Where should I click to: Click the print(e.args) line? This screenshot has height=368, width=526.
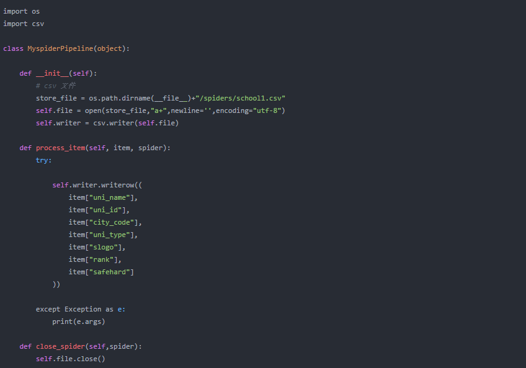click(x=79, y=322)
